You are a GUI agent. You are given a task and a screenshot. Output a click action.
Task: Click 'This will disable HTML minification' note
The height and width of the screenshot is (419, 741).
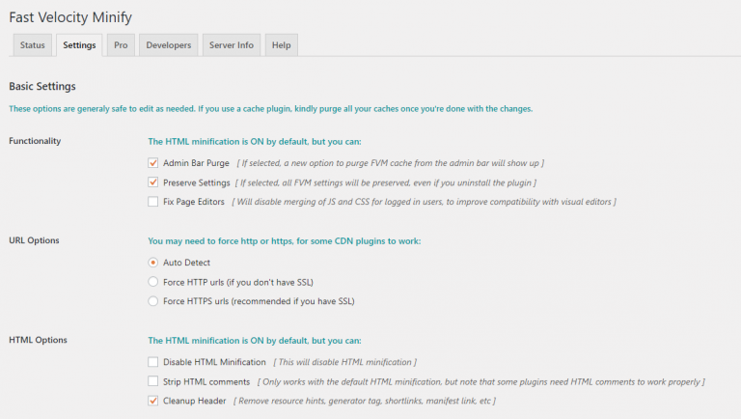[345, 362]
